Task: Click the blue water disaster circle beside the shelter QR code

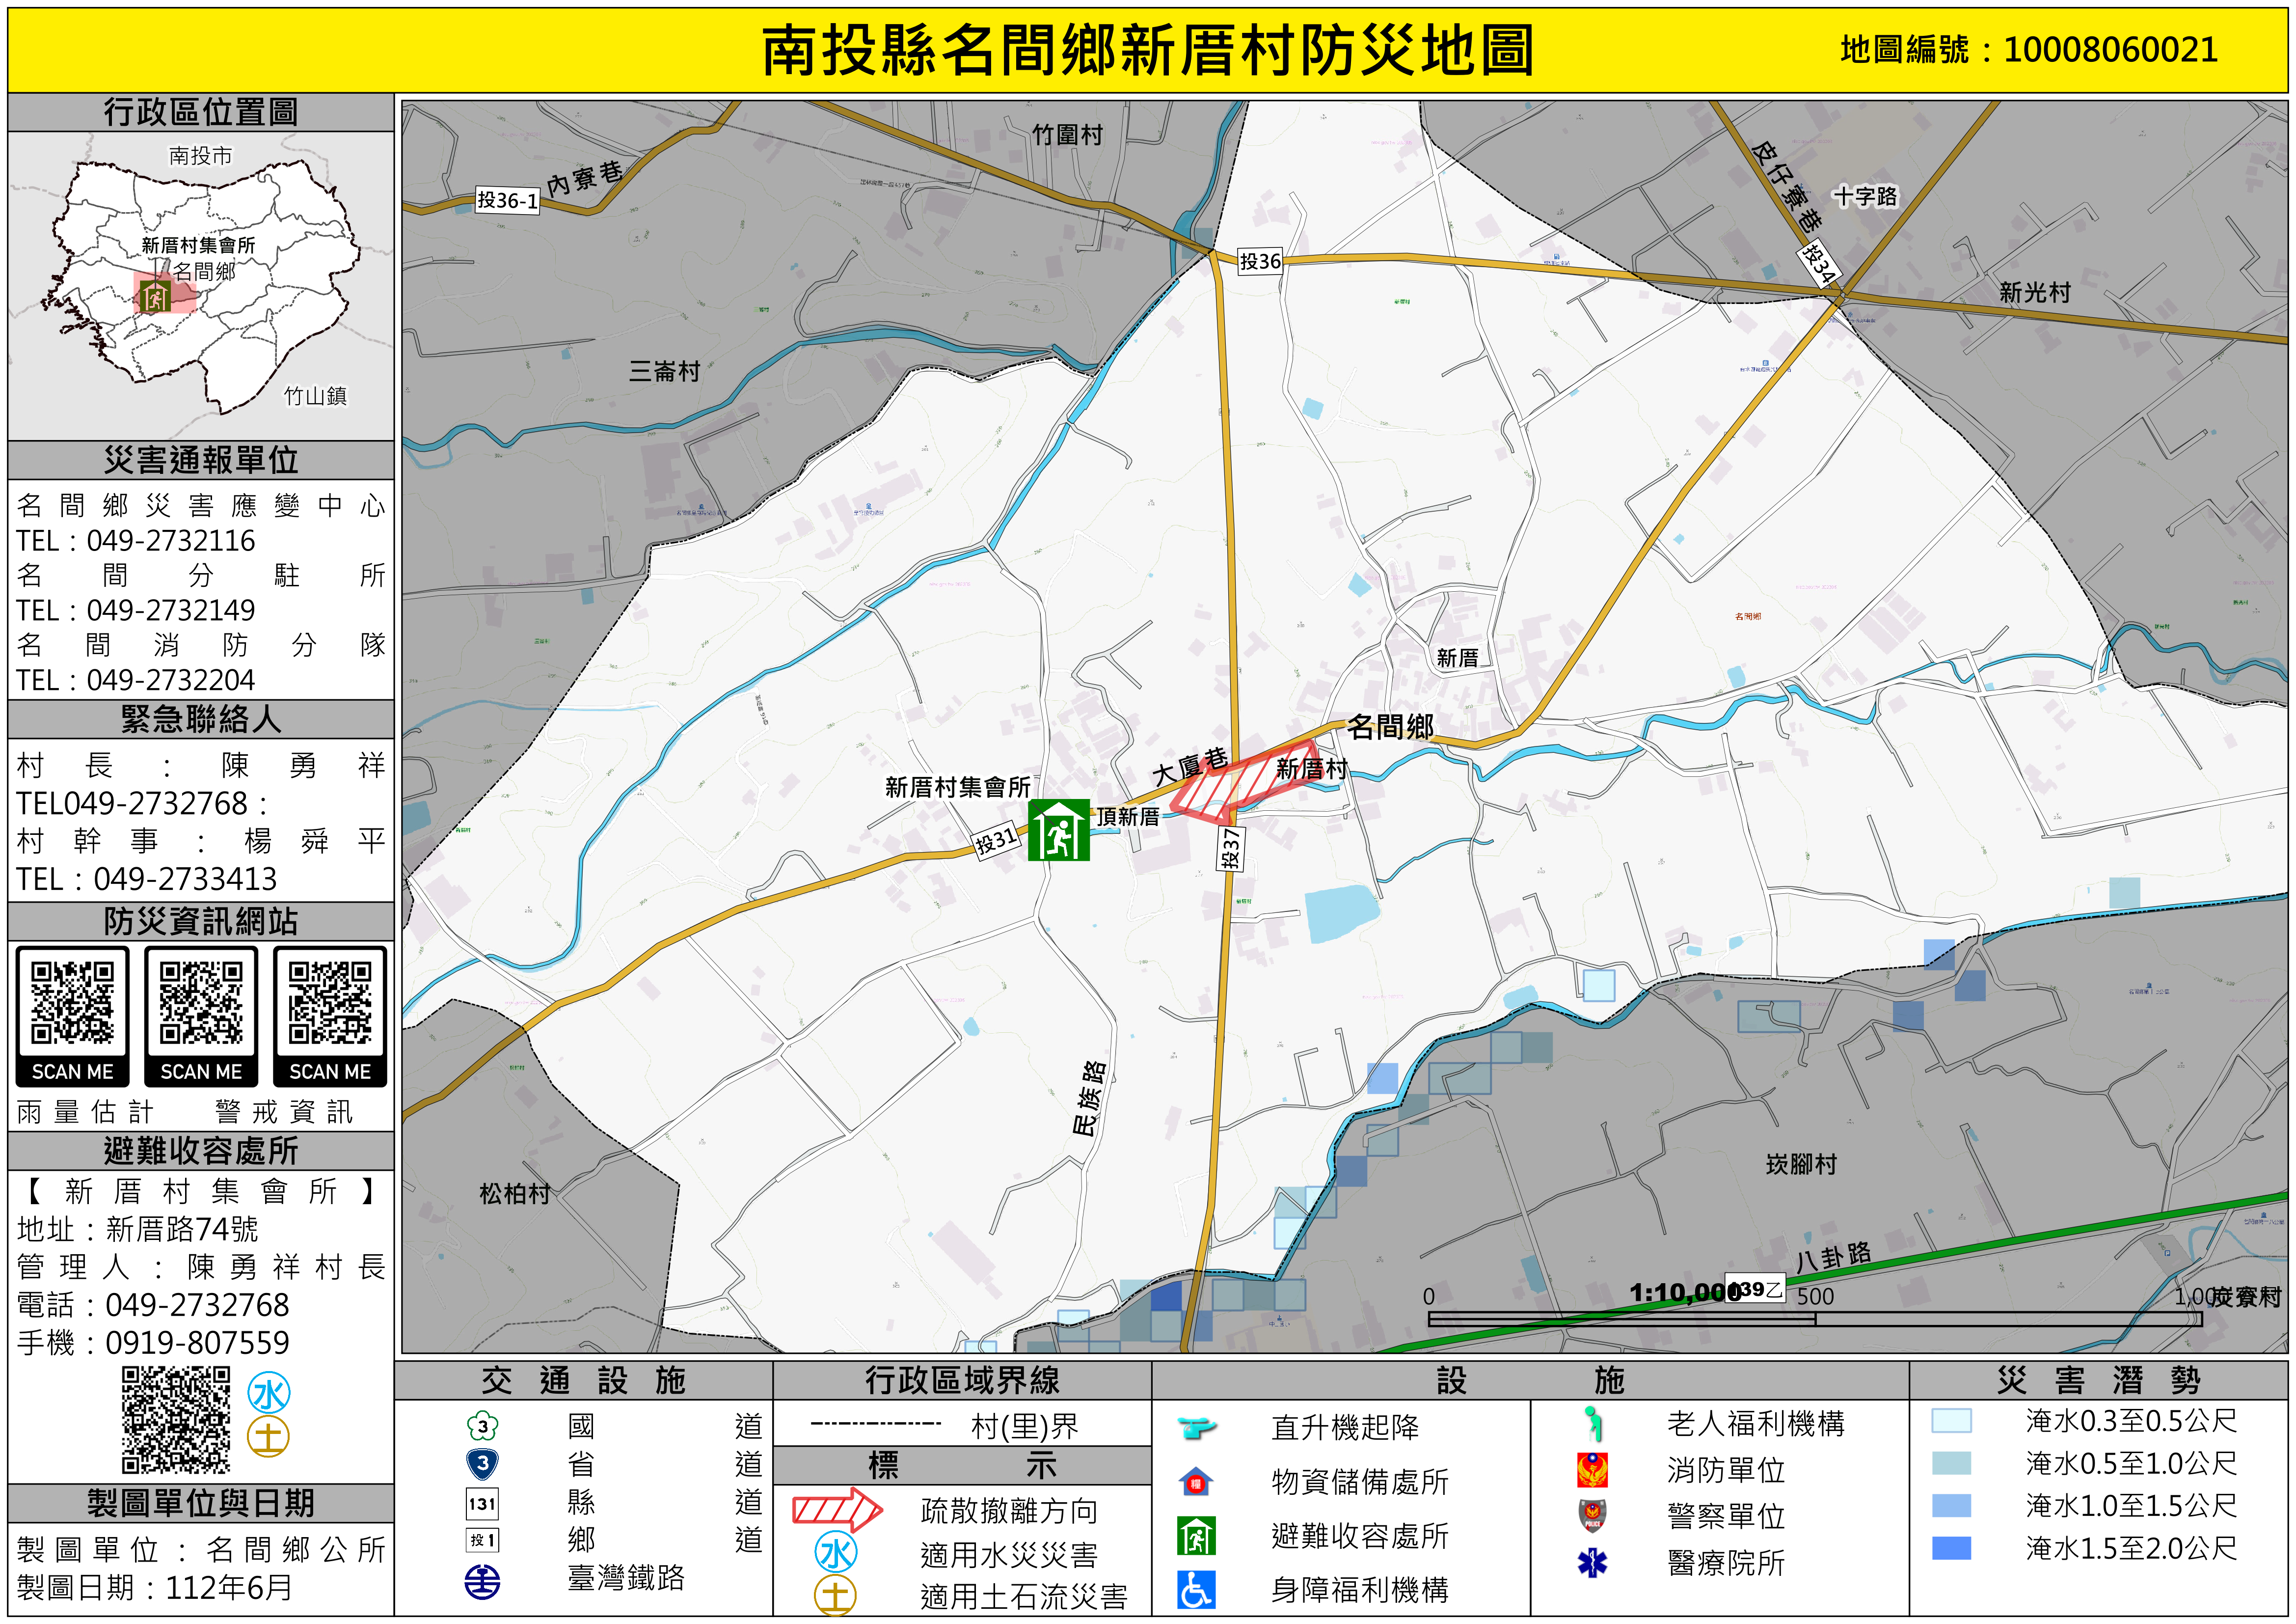Action: coord(269,1394)
